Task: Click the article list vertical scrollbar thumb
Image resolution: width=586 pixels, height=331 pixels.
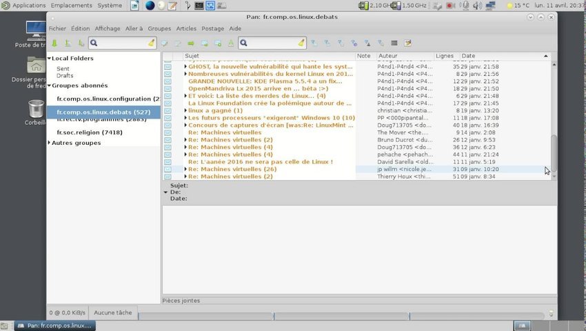Action: pyautogui.click(x=554, y=153)
